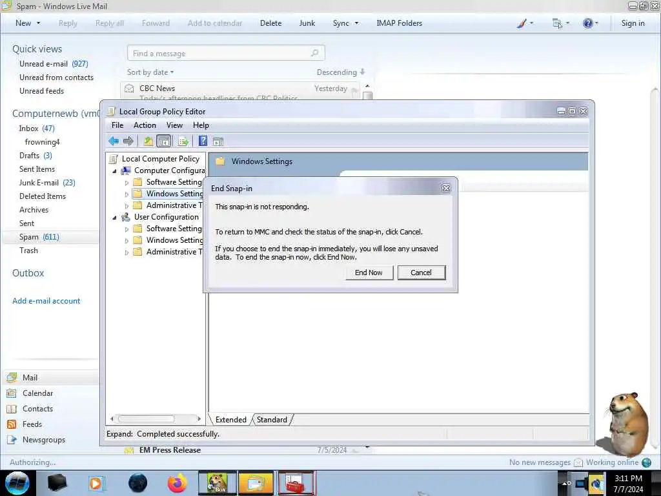Open Firefox from the taskbar
This screenshot has width=661, height=496.
pyautogui.click(x=177, y=483)
